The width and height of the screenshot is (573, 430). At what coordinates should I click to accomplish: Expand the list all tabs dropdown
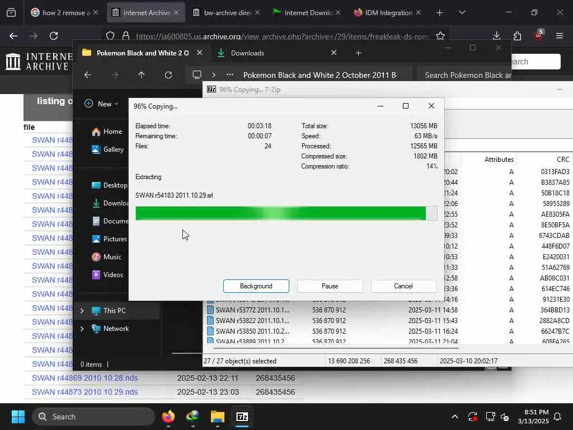point(462,13)
